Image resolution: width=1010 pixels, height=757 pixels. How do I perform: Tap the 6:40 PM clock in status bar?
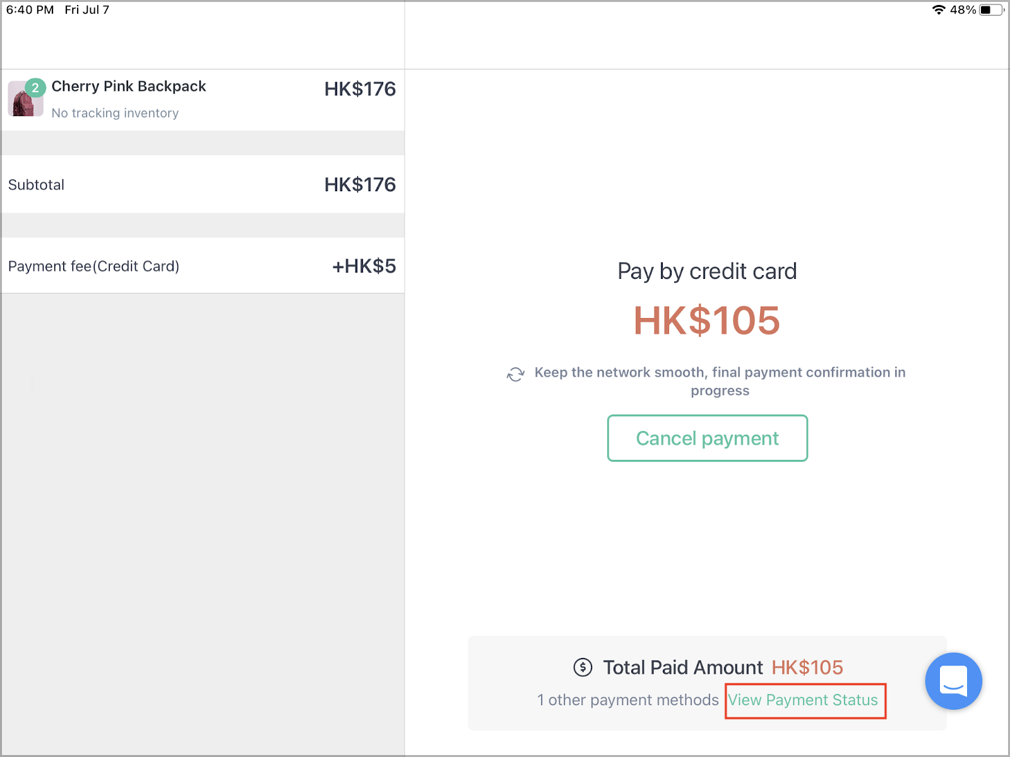30,9
